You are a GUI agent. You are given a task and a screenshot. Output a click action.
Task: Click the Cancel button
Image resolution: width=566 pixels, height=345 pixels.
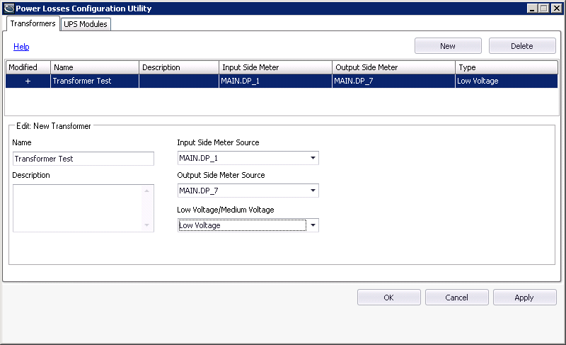click(x=456, y=298)
